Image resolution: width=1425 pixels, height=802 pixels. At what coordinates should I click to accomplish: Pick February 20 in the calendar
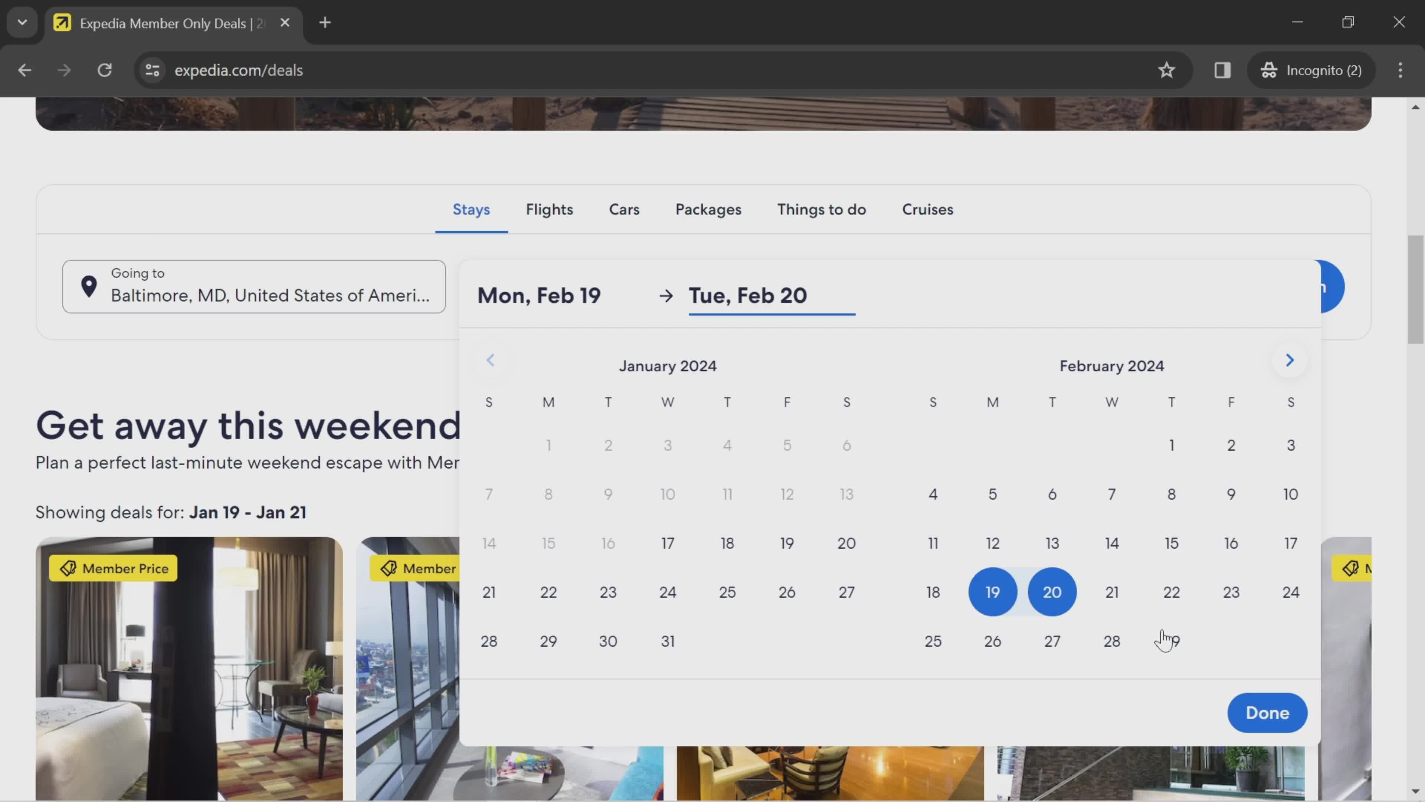point(1052,592)
